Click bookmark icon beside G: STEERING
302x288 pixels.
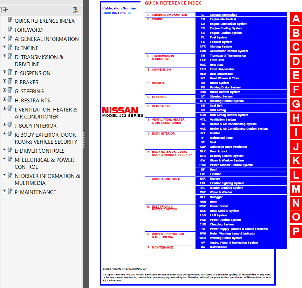(10, 91)
